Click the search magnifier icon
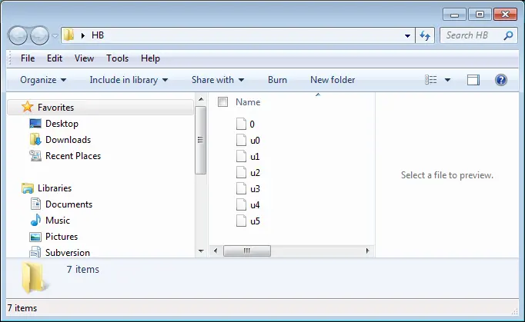This screenshot has width=525, height=322. point(509,35)
